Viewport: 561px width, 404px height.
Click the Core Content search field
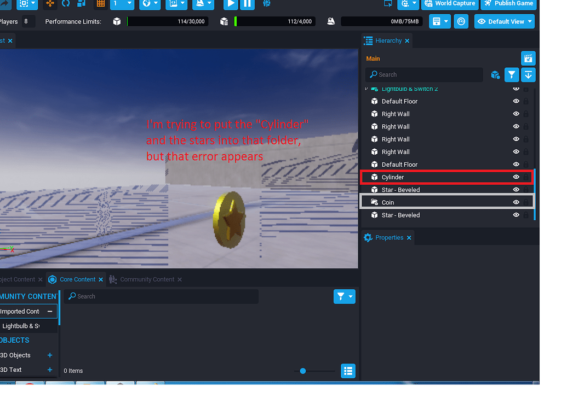coord(162,296)
